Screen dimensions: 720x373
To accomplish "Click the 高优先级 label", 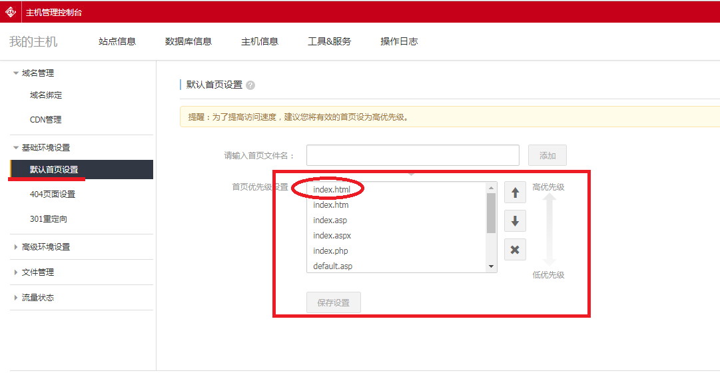I will click(548, 187).
